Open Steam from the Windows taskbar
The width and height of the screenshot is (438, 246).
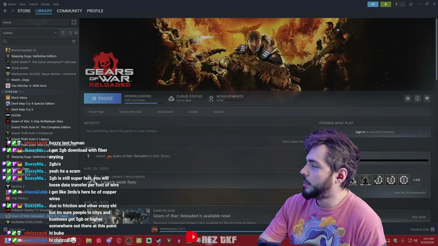(159, 241)
